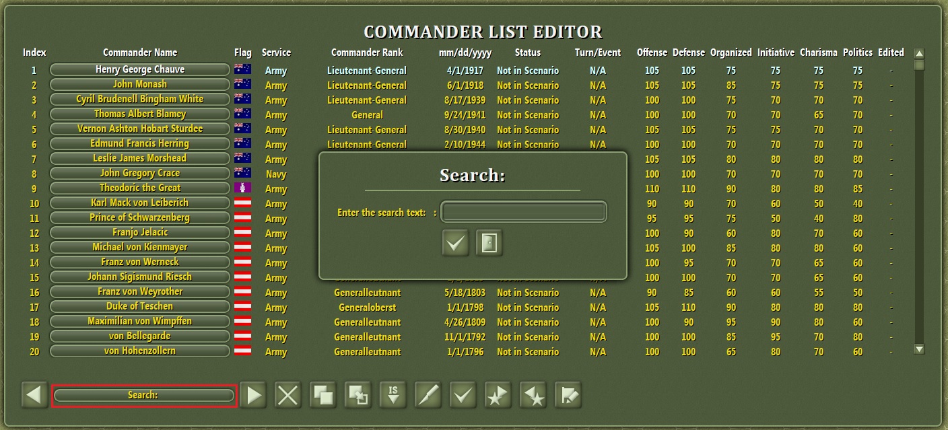Image resolution: width=948 pixels, height=430 pixels.
Task: Choose Johann Sigismund Riesch name button
Action: click(x=140, y=277)
